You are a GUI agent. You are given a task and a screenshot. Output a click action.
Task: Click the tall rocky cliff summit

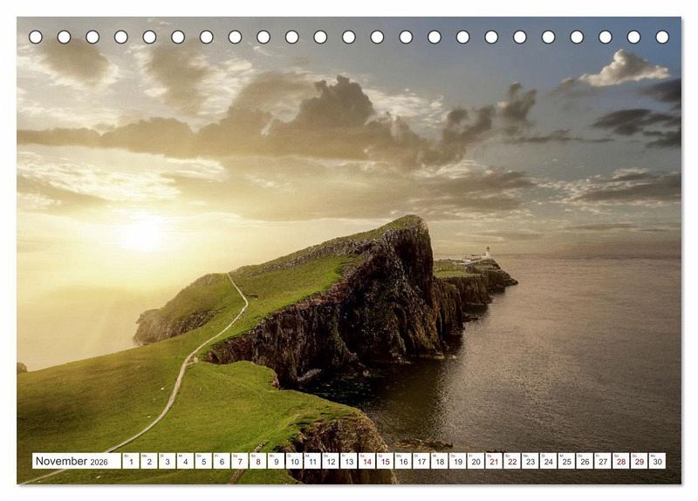410,224
